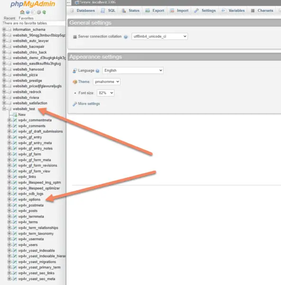The image size is (281, 285).
Task: Click the green reload navigation icon
Action: pyautogui.click(x=44, y=12)
